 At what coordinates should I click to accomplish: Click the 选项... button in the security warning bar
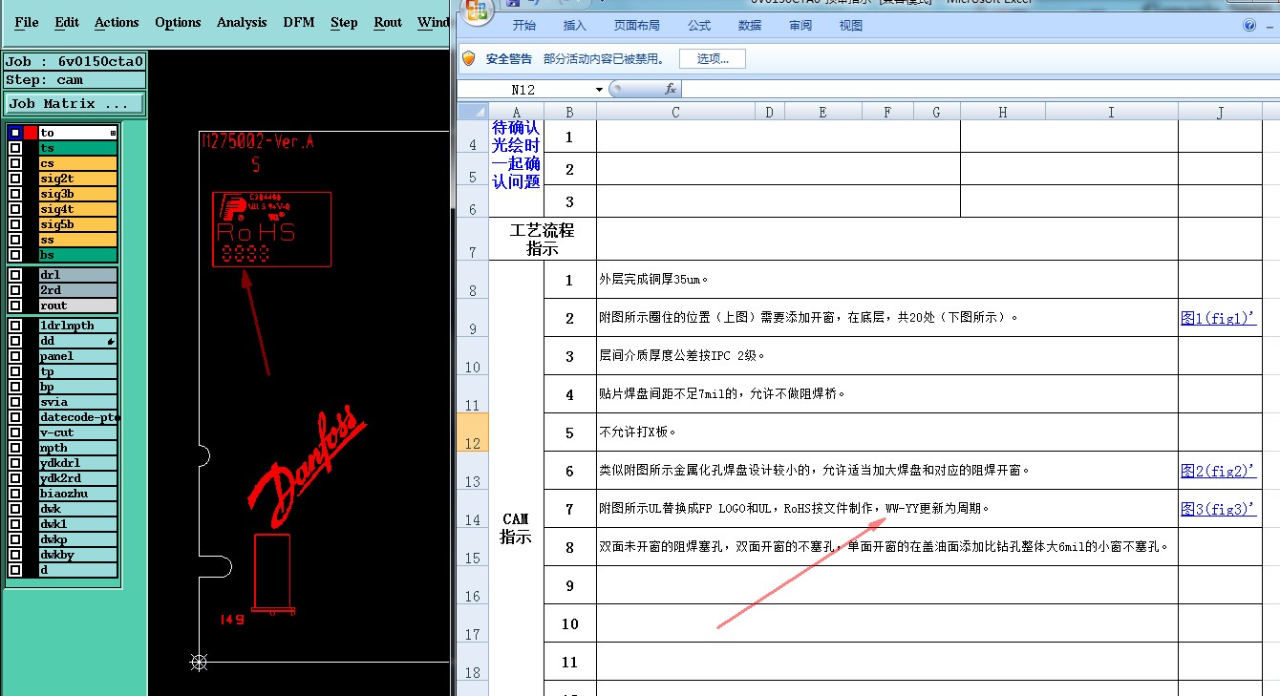pyautogui.click(x=713, y=58)
